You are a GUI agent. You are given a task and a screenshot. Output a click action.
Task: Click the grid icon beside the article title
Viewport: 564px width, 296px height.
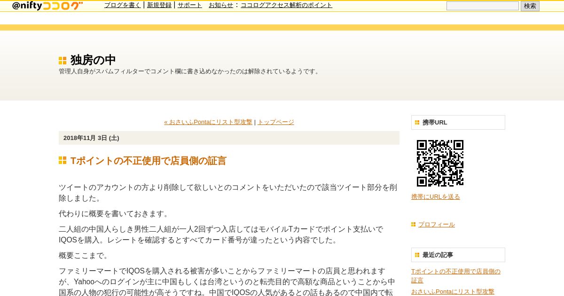pos(63,160)
